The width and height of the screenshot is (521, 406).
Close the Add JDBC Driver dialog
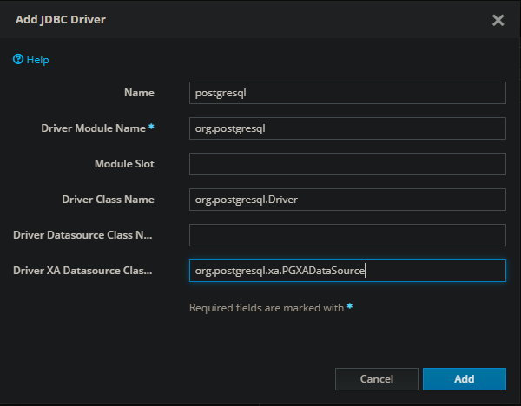[x=498, y=20]
